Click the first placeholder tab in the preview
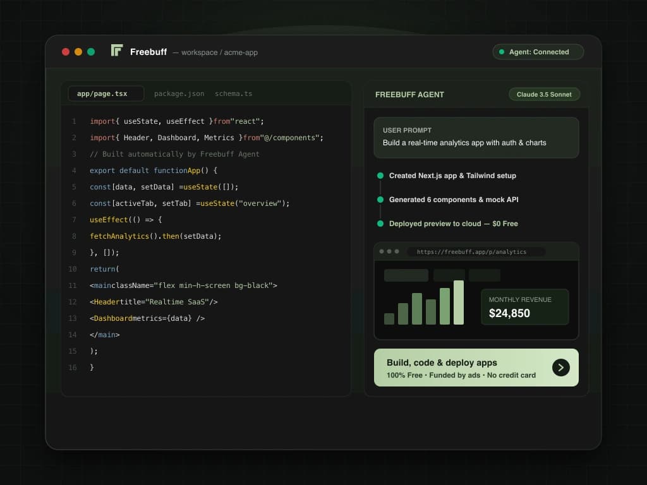The width and height of the screenshot is (647, 485). click(x=406, y=275)
